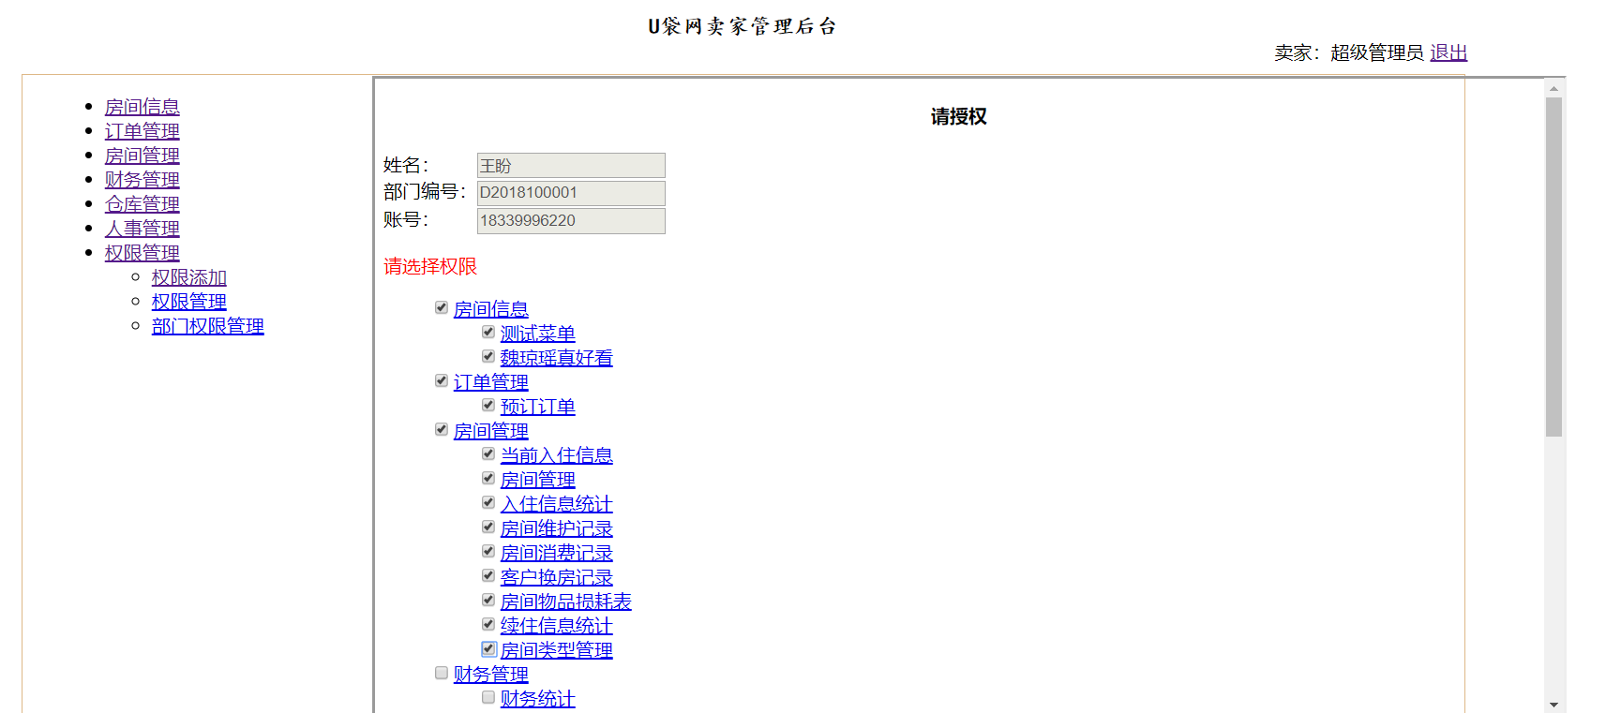
Task: Open the 部门权限管理 submenu item
Action: point(207,326)
